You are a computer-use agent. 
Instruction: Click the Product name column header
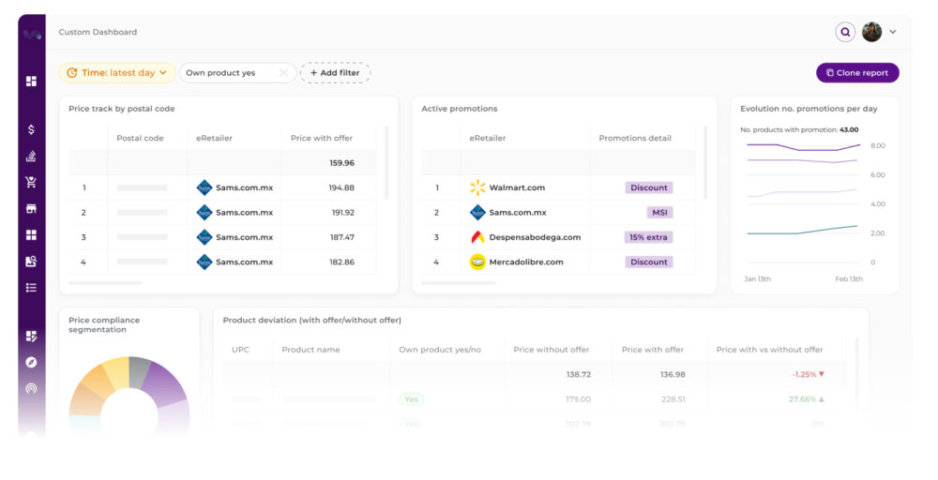tap(310, 350)
